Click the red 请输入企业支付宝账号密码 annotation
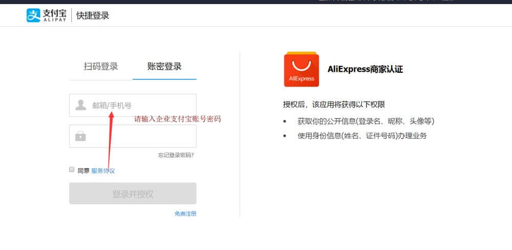 point(178,119)
